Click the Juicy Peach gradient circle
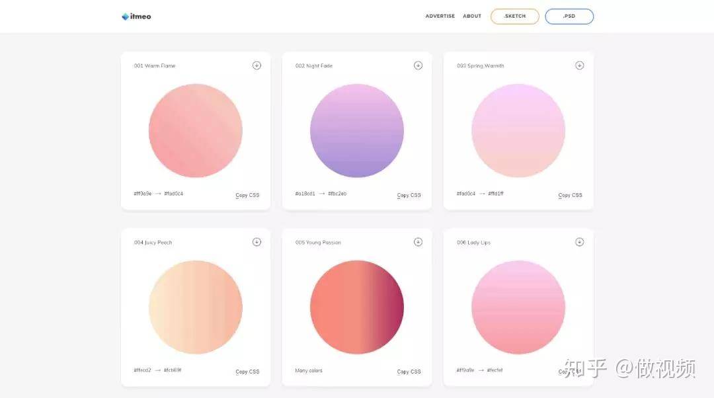Screen dimensions: 714x398 click(x=195, y=307)
